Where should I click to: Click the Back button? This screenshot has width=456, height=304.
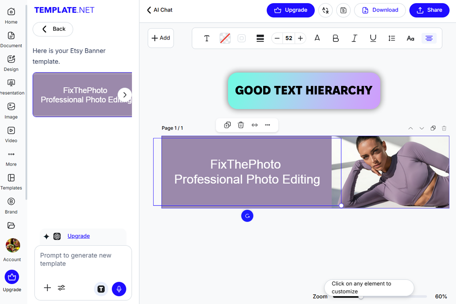coord(53,29)
